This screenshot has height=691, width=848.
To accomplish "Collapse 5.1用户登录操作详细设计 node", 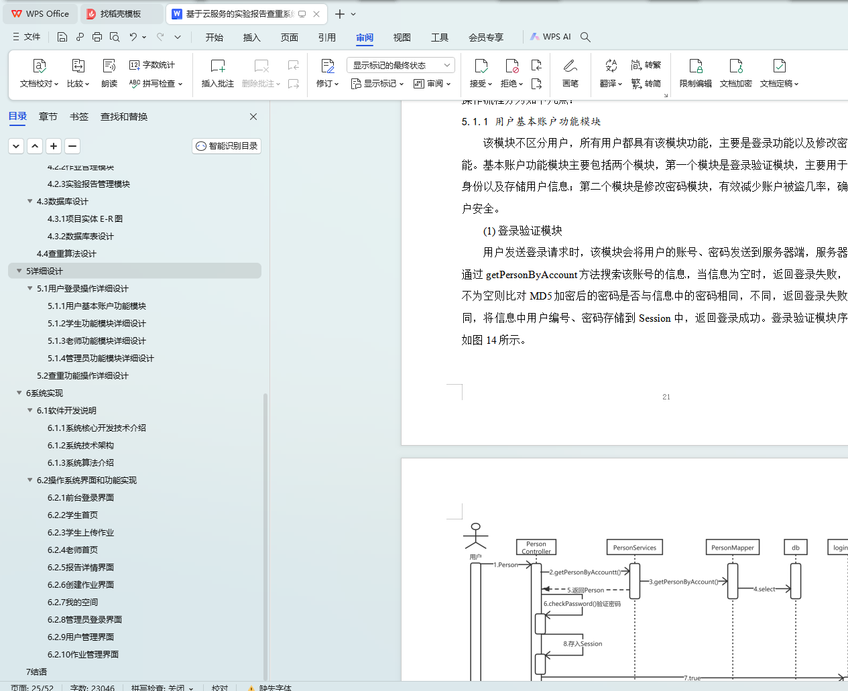I will (29, 288).
